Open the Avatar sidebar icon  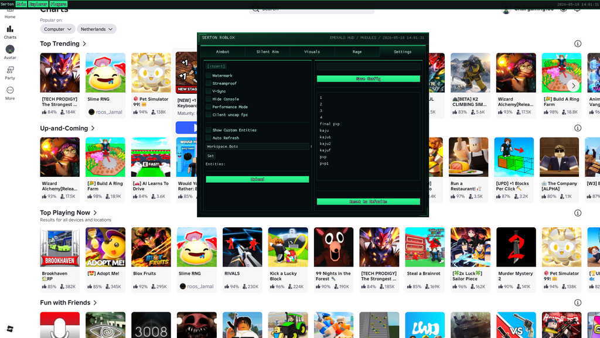click(10, 49)
